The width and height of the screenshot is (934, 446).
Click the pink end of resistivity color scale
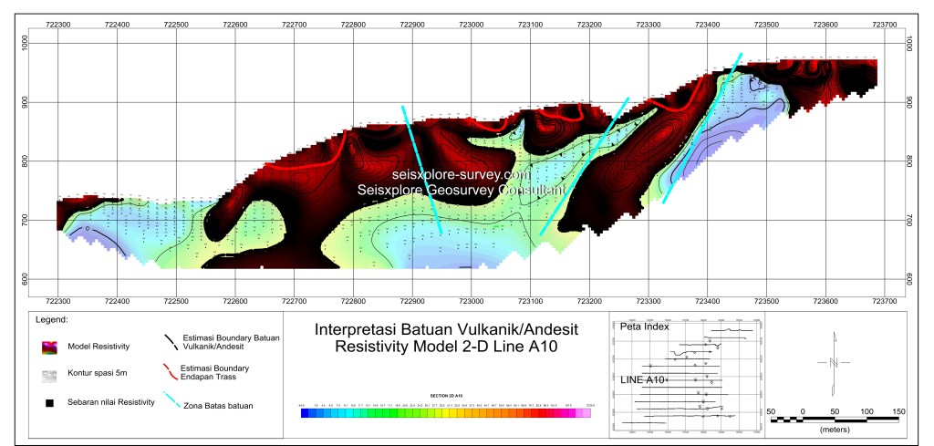[586, 413]
